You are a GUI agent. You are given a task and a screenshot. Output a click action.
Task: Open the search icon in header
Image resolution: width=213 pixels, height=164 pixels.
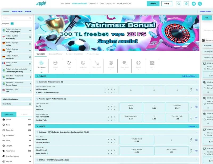pos(178,4)
